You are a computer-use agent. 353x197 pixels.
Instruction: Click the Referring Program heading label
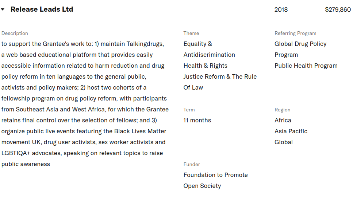[295, 33]
